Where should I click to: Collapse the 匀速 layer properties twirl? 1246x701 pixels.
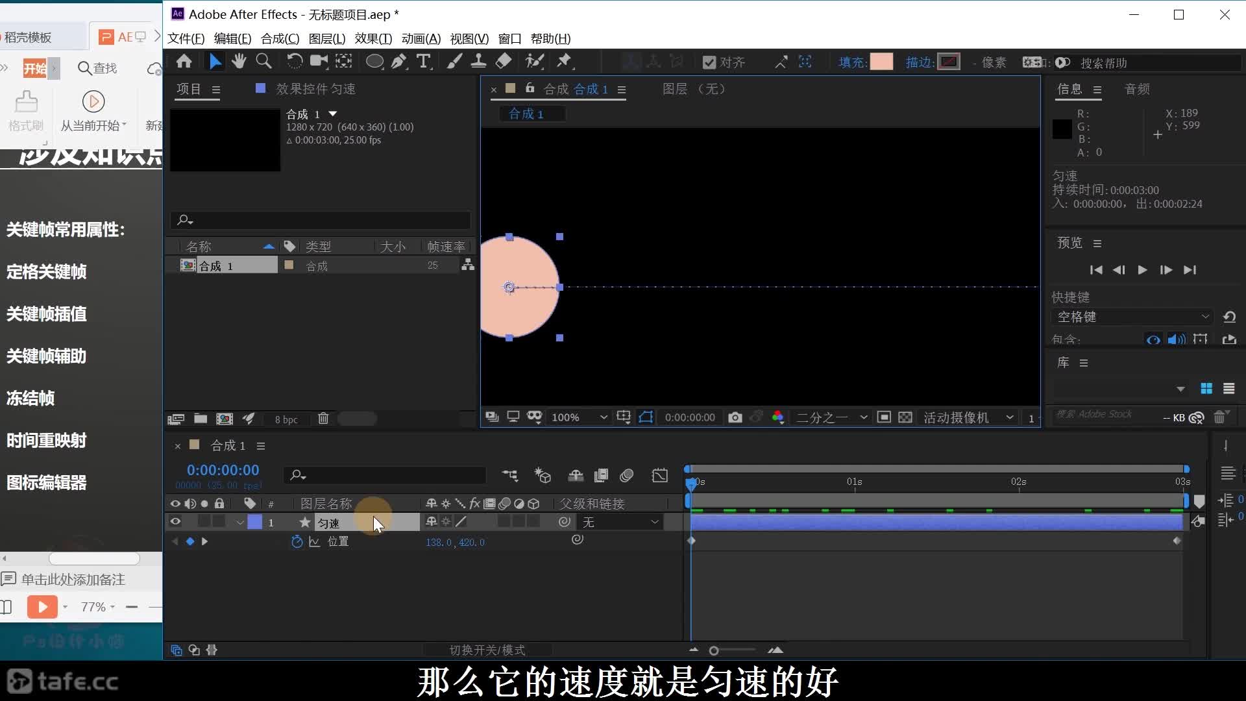240,523
